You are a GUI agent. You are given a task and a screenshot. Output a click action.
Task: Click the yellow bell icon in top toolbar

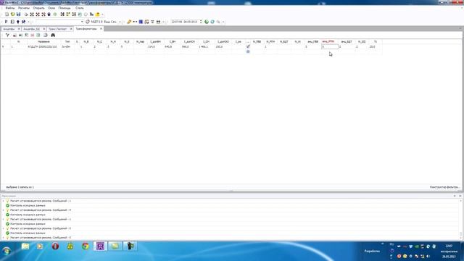[x=97, y=14]
